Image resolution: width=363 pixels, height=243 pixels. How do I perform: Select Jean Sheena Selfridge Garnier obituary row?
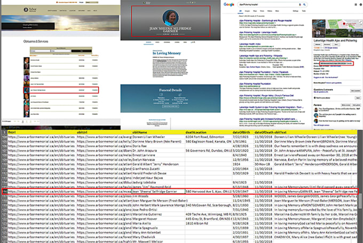point(61,90)
